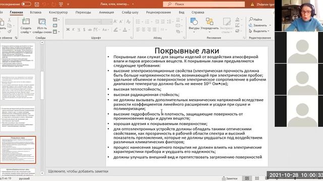Click the Increase Font Size icon
The height and width of the screenshot is (181, 323).
(x=116, y=22)
